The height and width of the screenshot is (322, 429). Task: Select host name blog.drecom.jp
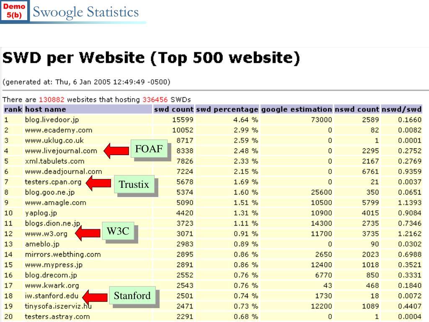coord(51,275)
